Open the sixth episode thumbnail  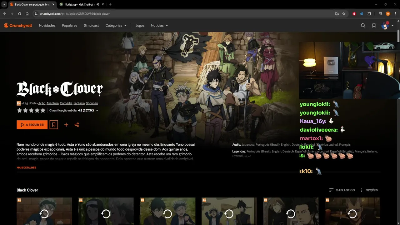352,211
